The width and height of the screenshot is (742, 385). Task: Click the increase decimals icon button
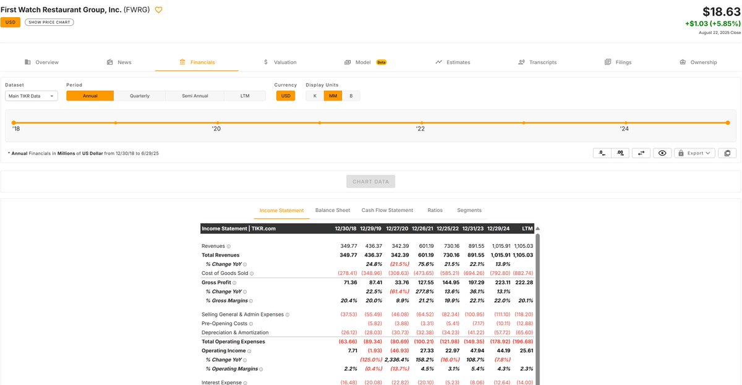coord(620,153)
